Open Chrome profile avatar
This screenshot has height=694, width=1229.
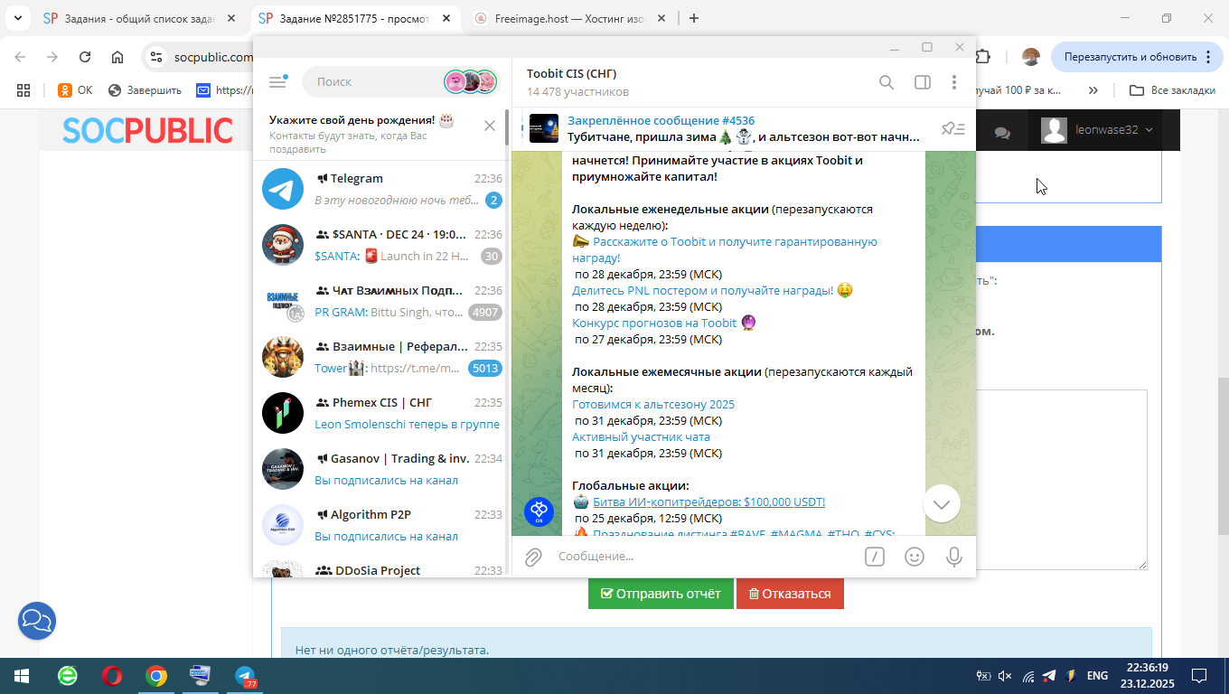[x=1031, y=57]
